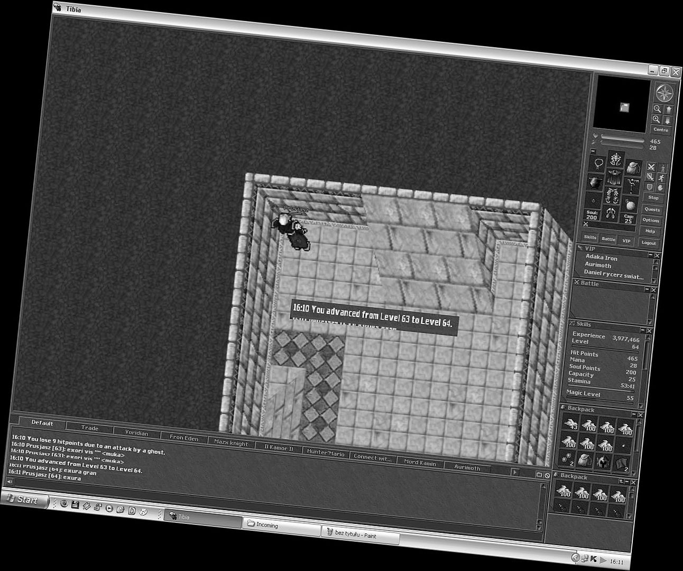Minimize the Skills panel
This screenshot has height=571, width=683.
pos(642,330)
